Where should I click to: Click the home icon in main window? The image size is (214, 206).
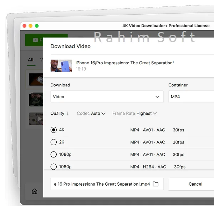pyautogui.click(x=35, y=191)
